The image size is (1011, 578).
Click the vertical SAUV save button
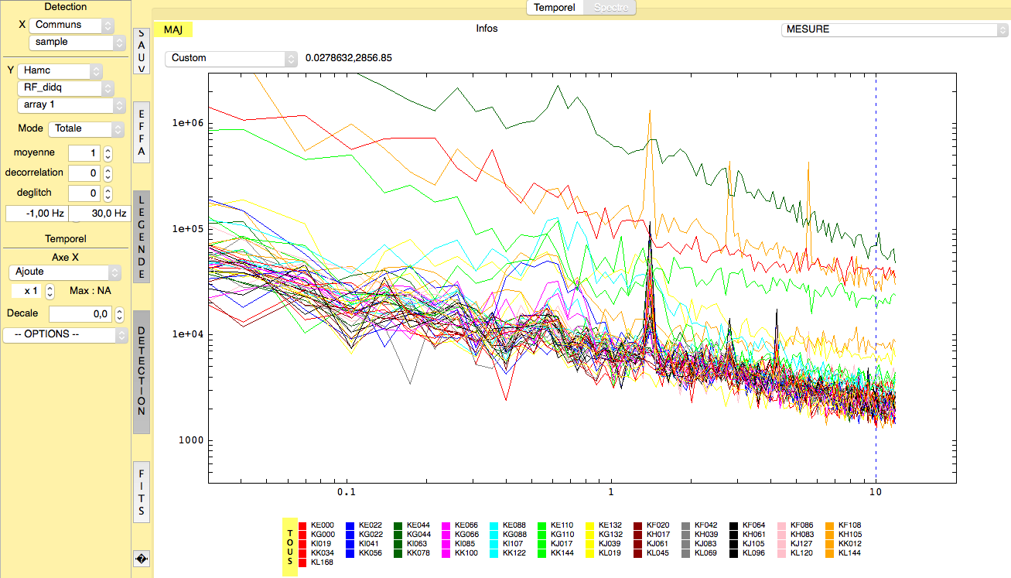142,51
